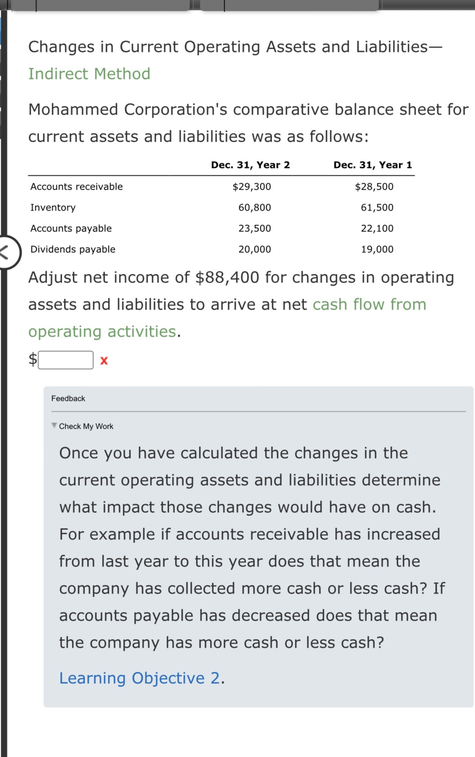Screen dimensions: 475x757
Task: Toggle the answer validation indicator
Action: point(103,360)
